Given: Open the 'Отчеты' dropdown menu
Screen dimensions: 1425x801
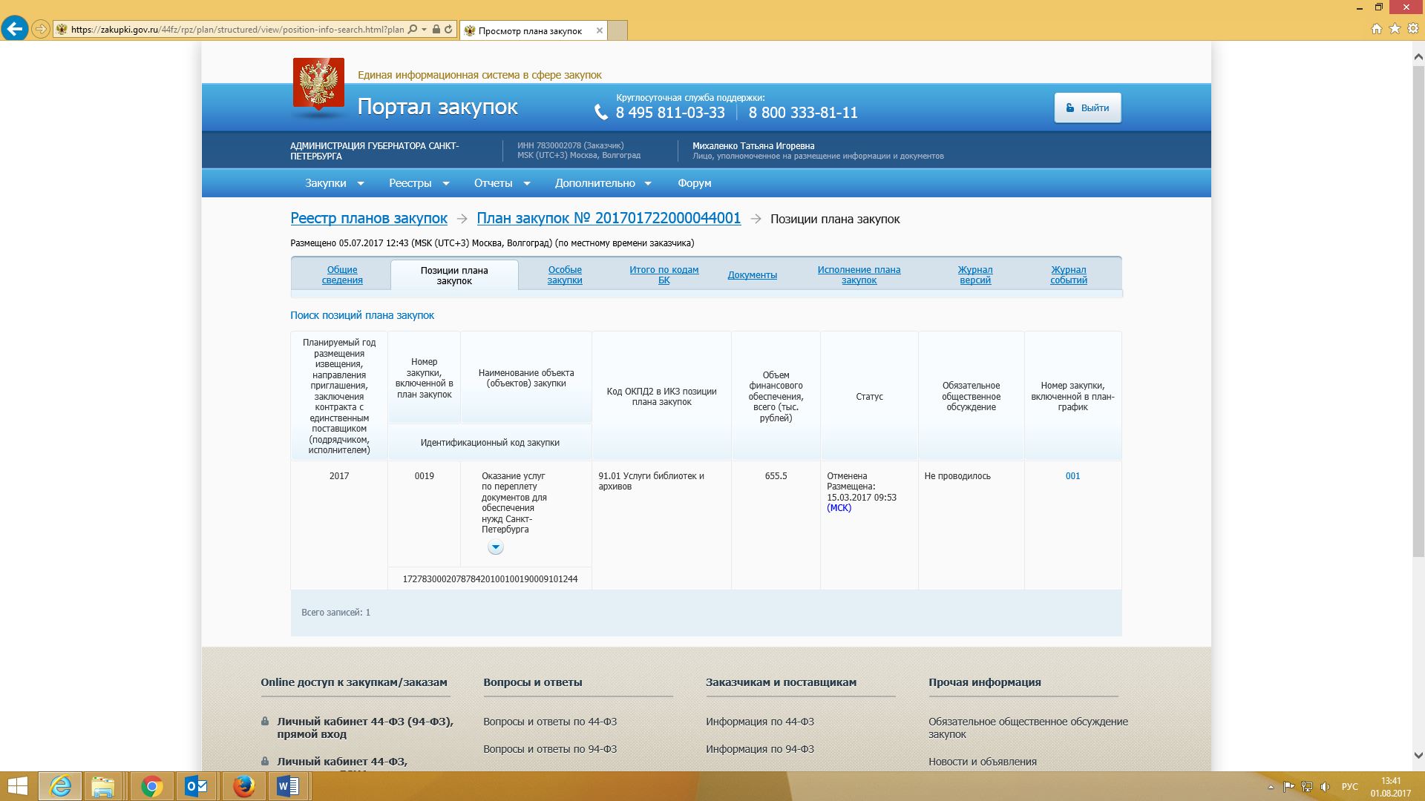Looking at the screenshot, I should (502, 183).
